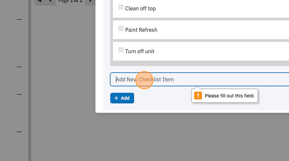
Task: Focus the Add New Checklist Item field
Action: pos(200,79)
